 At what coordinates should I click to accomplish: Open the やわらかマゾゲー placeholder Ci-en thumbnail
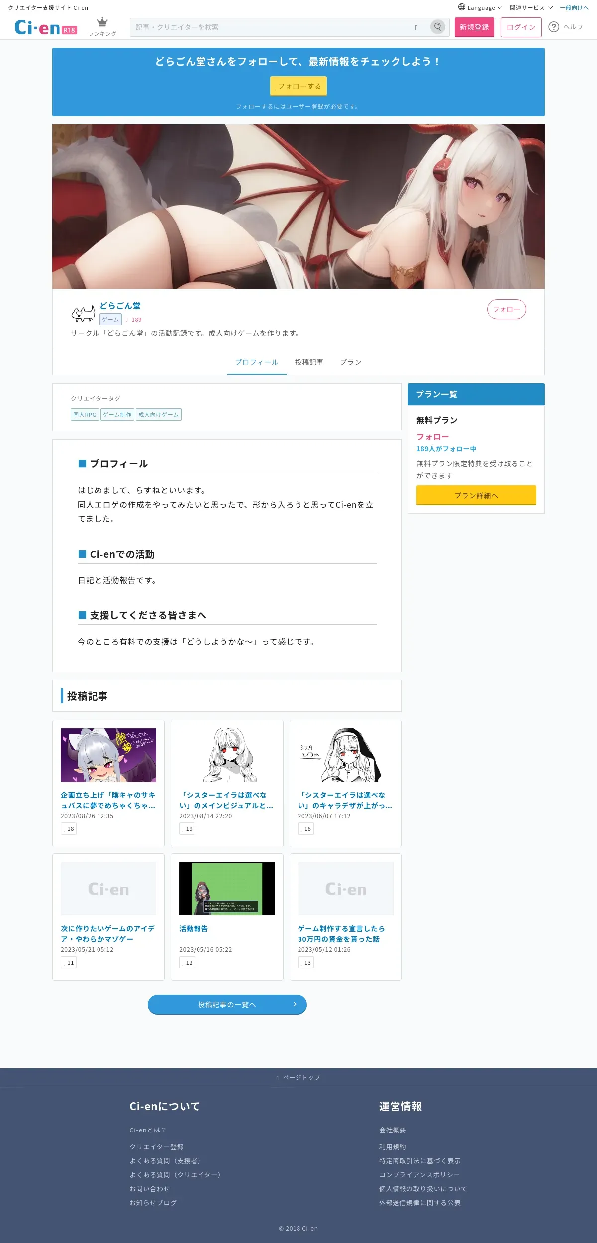108,889
